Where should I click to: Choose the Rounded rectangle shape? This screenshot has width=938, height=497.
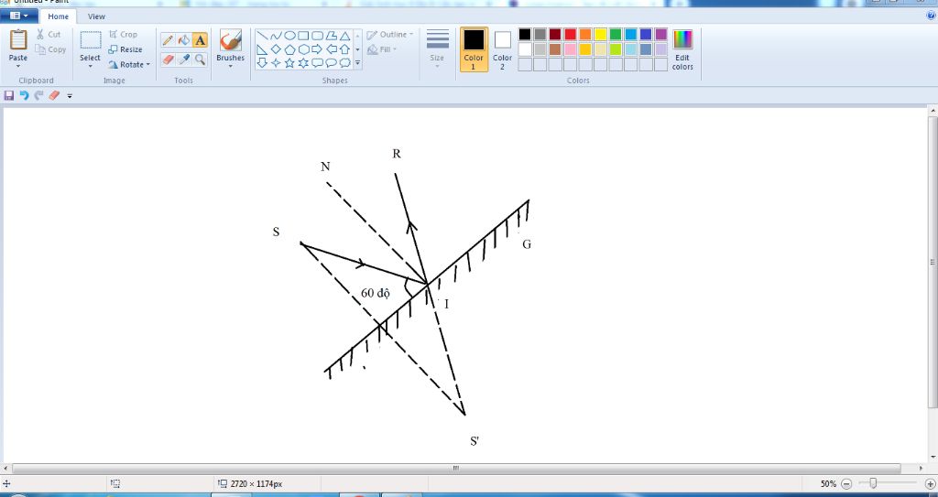(317, 36)
